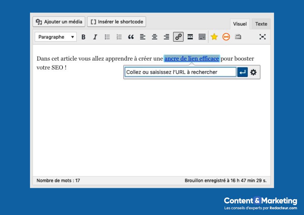Apply blockquote formatting
The width and height of the screenshot is (304, 215).
point(131,37)
